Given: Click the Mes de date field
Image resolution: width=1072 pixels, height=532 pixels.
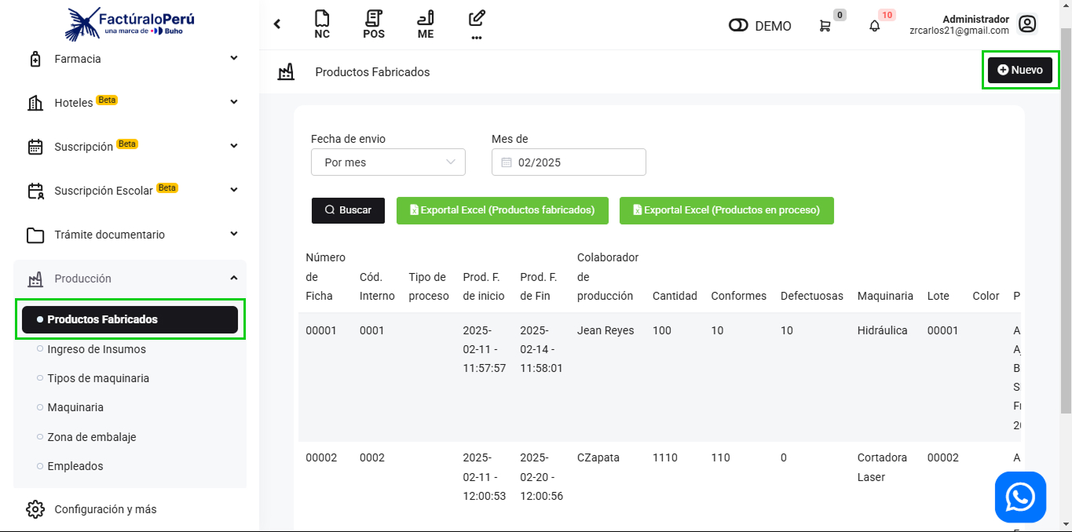Looking at the screenshot, I should coord(569,162).
